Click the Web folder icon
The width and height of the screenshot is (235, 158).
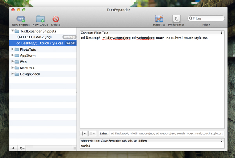tap(17, 62)
